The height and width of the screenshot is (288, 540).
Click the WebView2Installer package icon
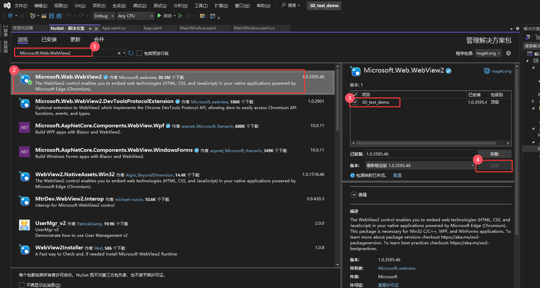[24, 249]
